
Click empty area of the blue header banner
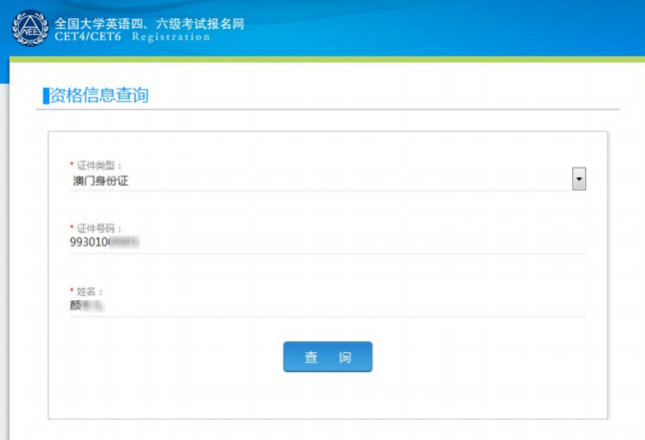tap(449, 28)
